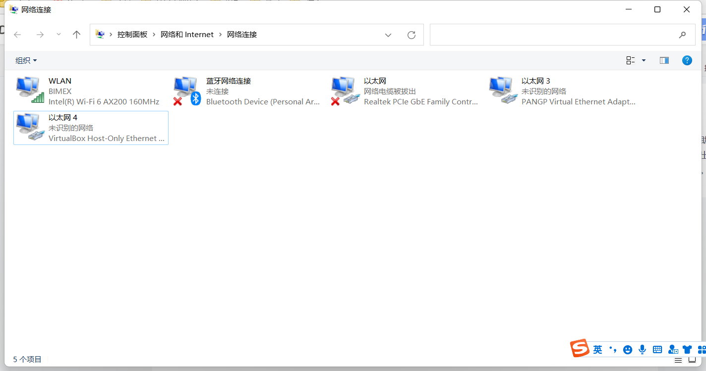Open emoji panel in IME bar
The height and width of the screenshot is (371, 706).
pyautogui.click(x=628, y=350)
